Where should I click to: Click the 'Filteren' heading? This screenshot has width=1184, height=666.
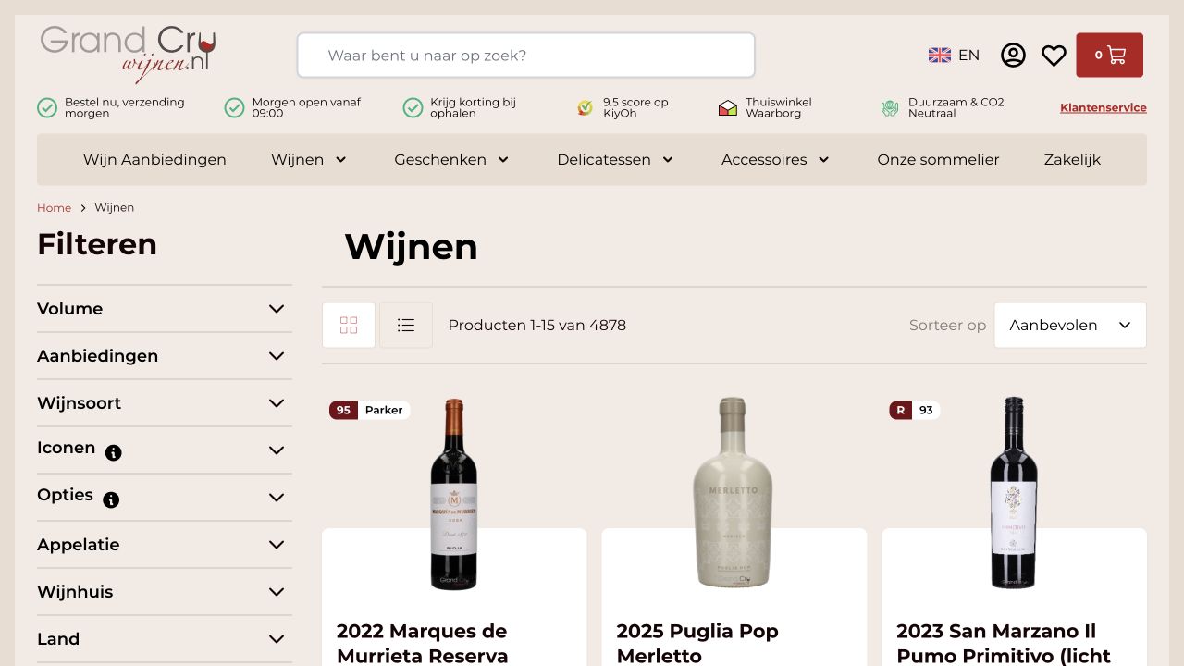tap(97, 244)
